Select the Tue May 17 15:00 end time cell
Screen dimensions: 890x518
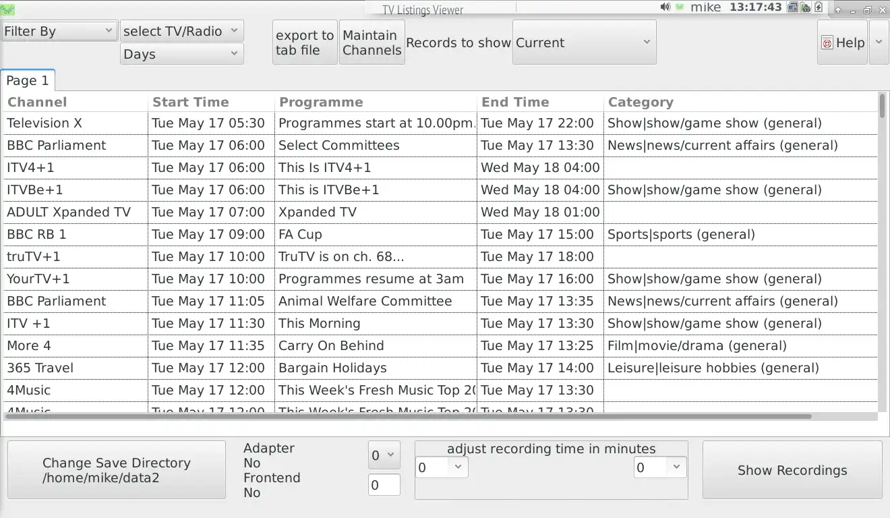(x=541, y=235)
